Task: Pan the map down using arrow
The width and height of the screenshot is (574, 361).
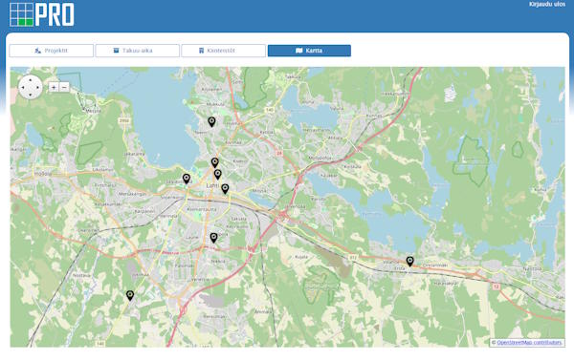Action: [31, 95]
